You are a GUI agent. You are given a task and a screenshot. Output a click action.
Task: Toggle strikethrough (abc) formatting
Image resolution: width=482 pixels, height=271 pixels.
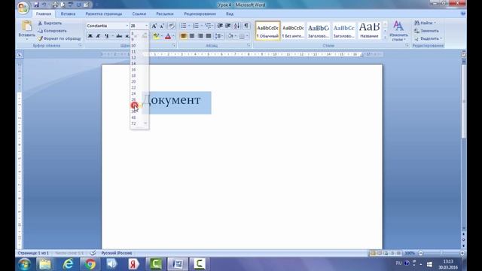pyautogui.click(x=119, y=36)
